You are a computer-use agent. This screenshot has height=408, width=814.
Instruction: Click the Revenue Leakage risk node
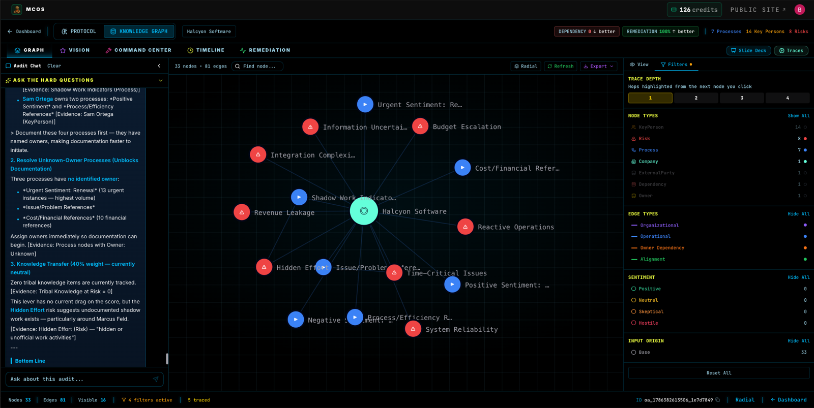pos(242,212)
